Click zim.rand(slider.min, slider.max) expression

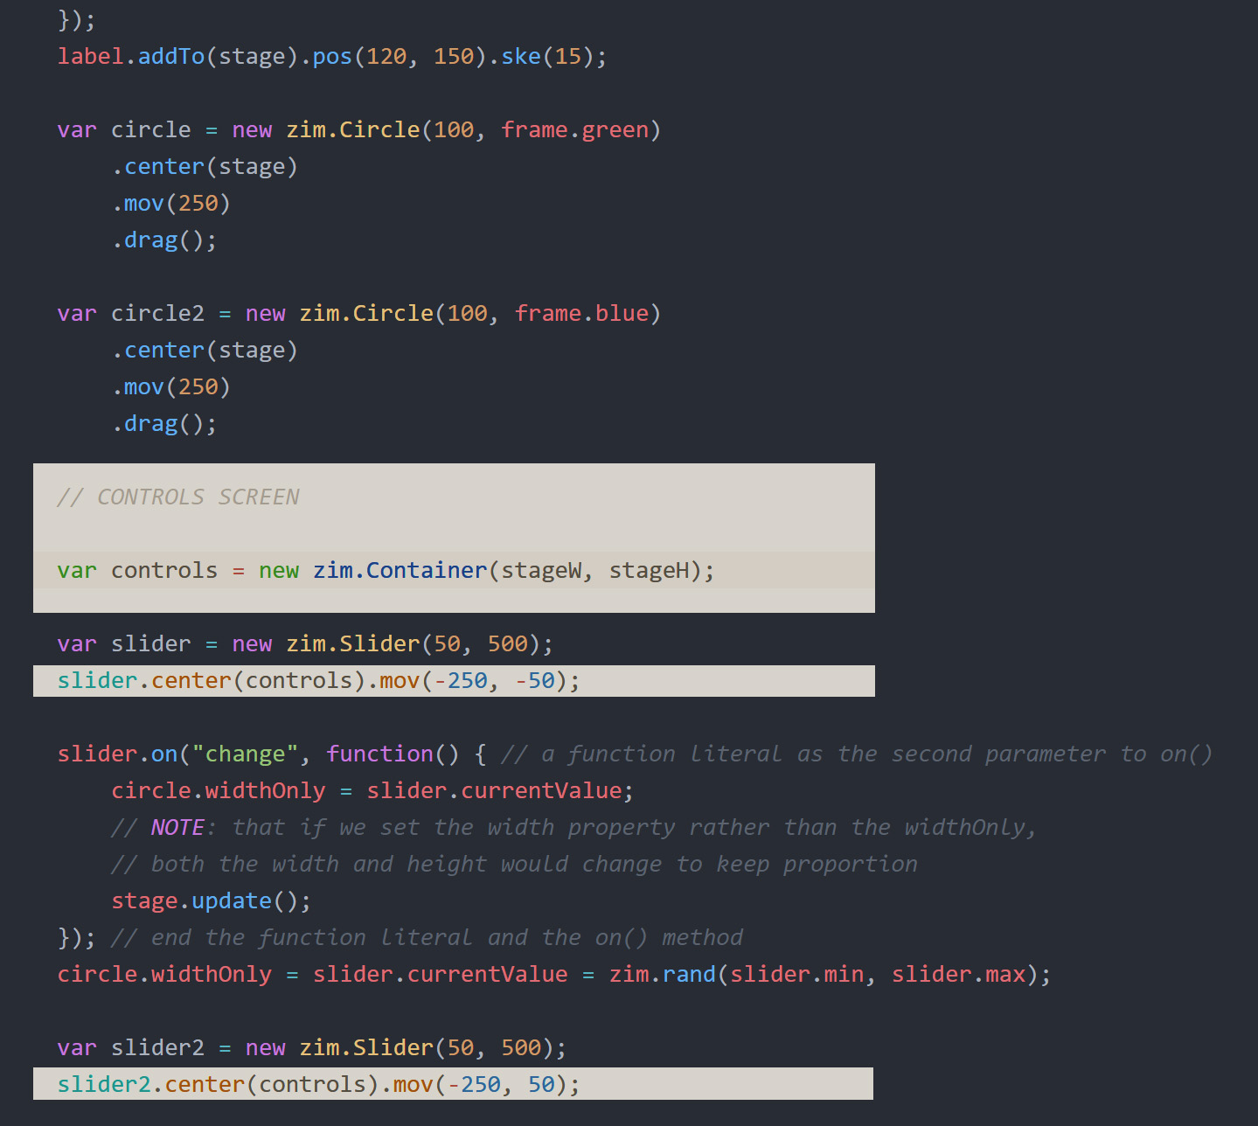[x=824, y=975]
